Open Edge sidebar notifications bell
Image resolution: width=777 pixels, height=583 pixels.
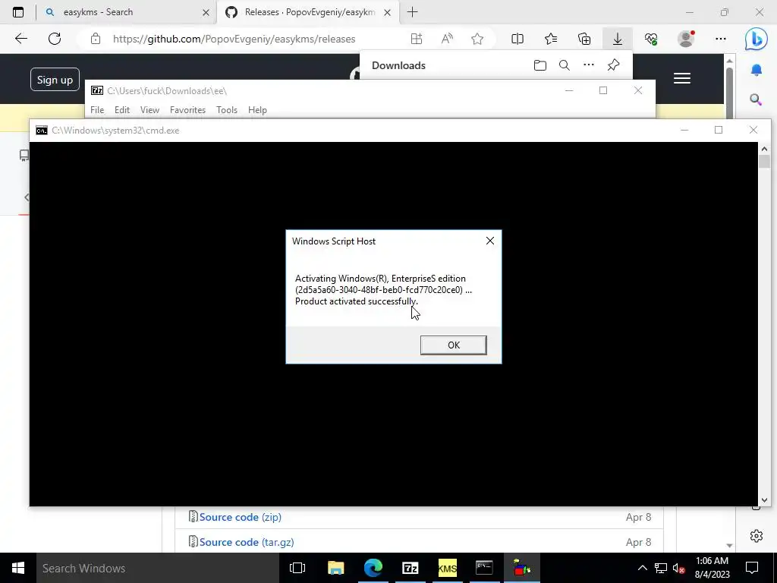click(757, 71)
